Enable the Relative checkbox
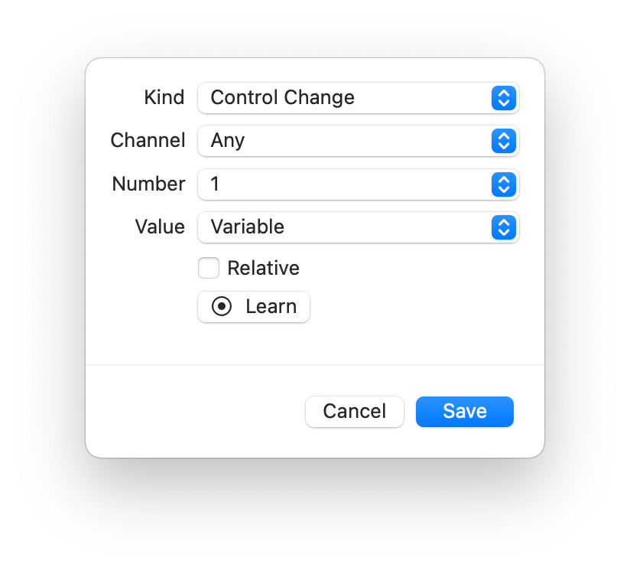This screenshot has height=571, width=630. pyautogui.click(x=209, y=269)
